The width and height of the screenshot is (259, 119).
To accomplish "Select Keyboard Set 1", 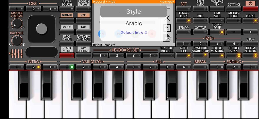I will coord(100,55).
